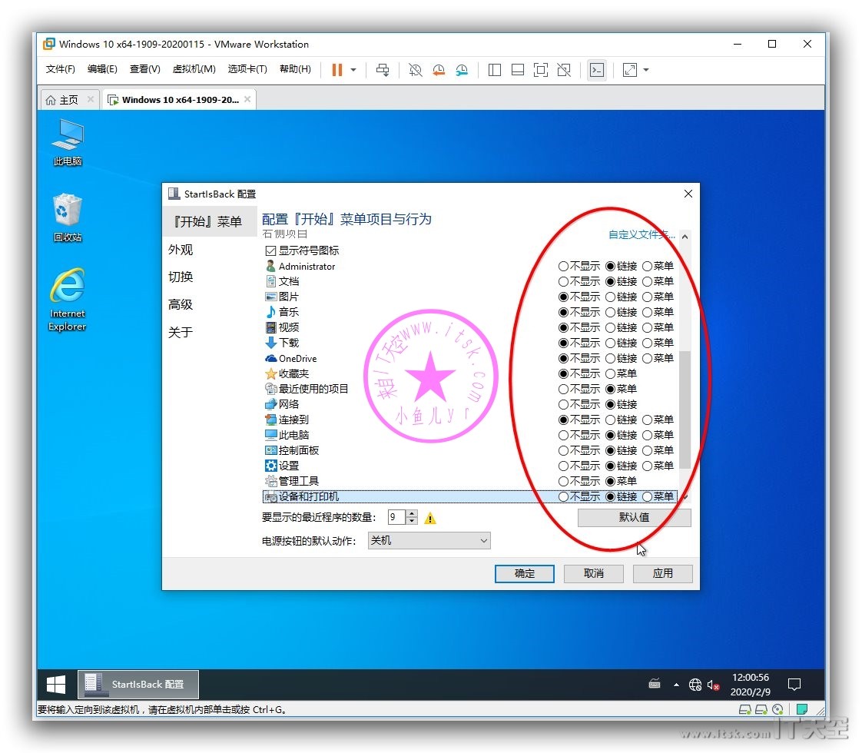Open the power options dropdown arrow
The image size is (862, 753).
(x=353, y=70)
